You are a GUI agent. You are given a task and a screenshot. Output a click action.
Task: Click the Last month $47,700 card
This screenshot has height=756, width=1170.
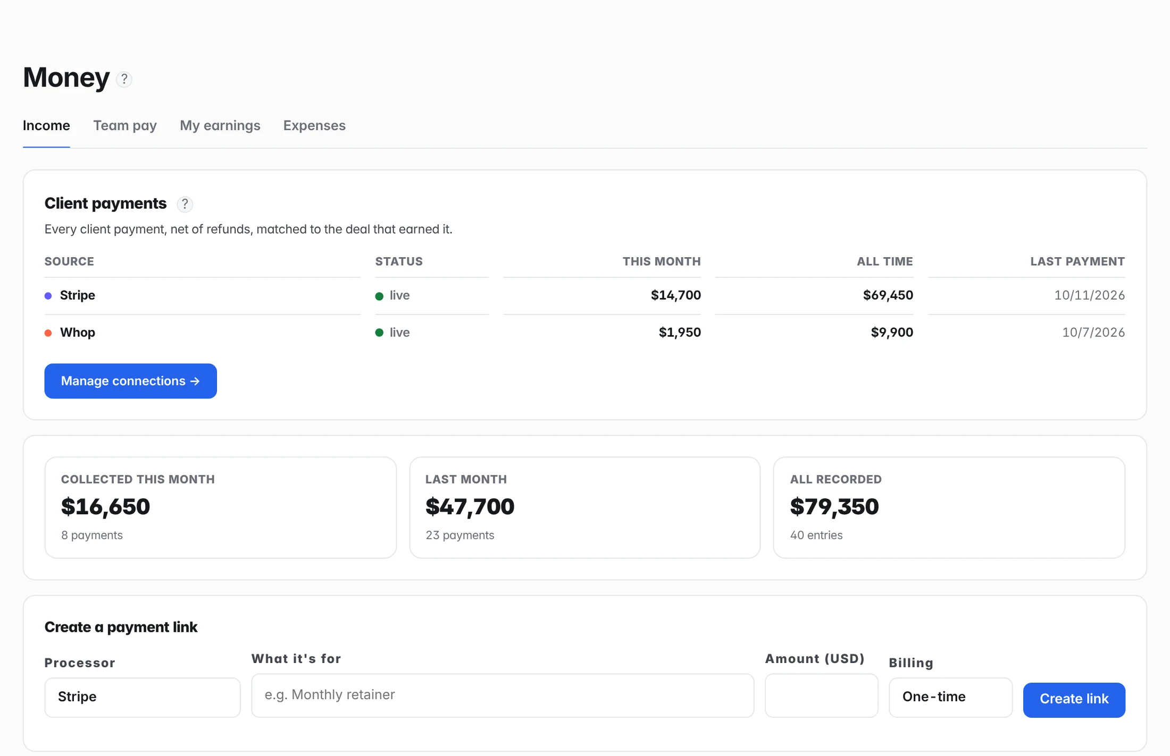click(x=585, y=507)
